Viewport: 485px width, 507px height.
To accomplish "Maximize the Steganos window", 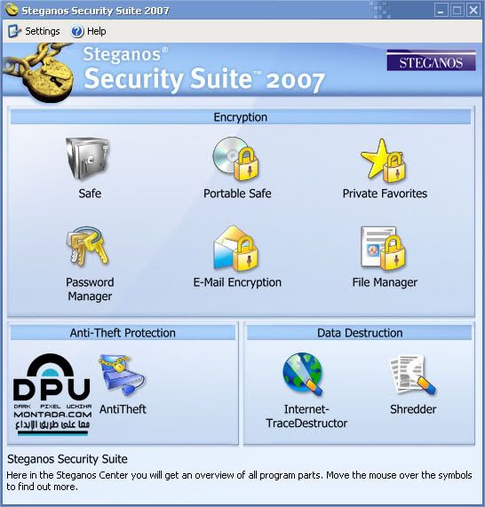I will (x=457, y=10).
